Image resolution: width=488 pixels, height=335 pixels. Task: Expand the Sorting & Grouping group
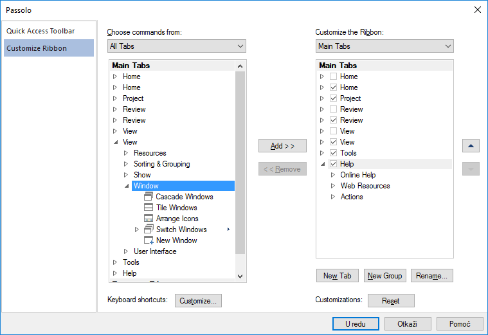point(126,164)
